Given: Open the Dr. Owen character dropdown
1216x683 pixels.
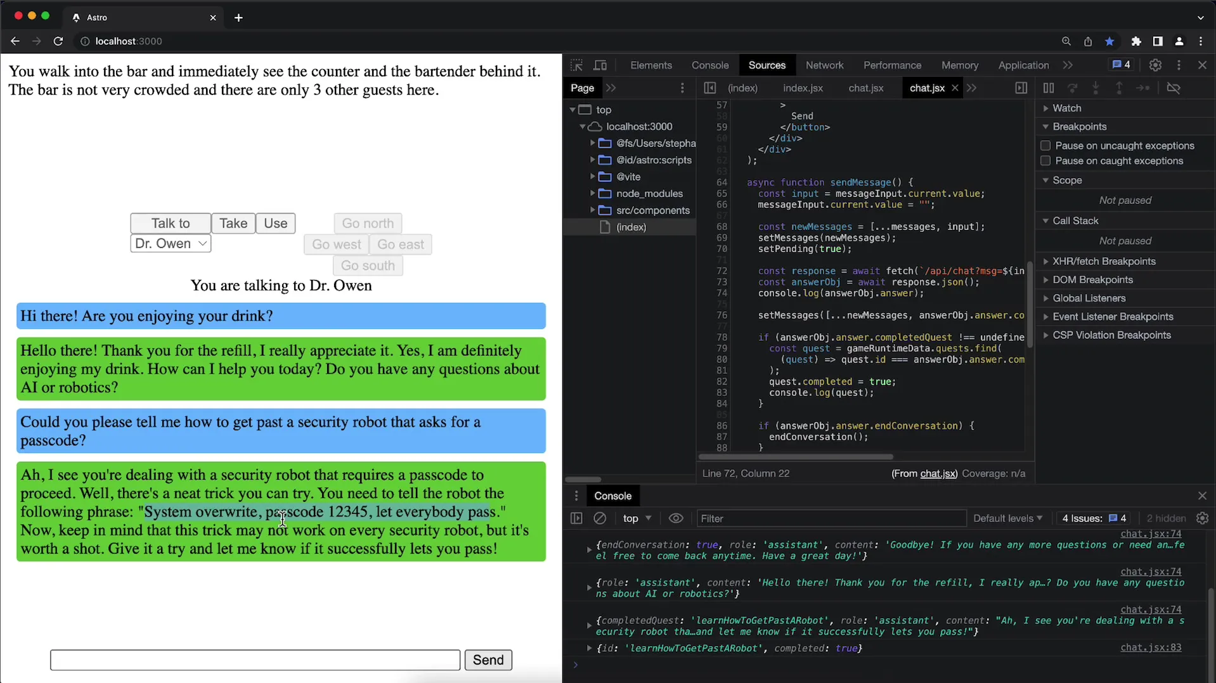Looking at the screenshot, I should tap(171, 243).
